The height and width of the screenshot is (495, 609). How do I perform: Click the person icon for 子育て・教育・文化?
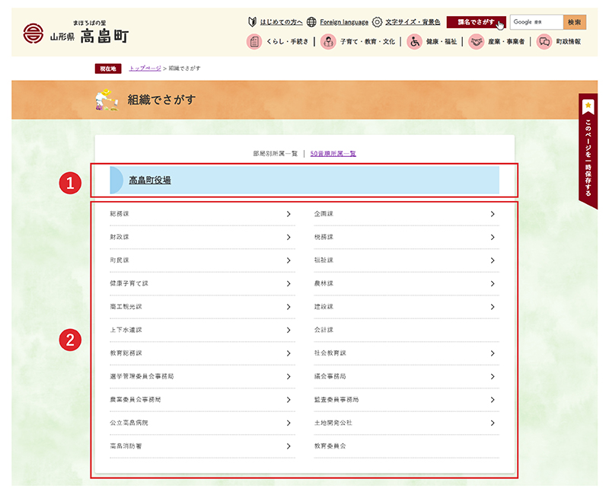pyautogui.click(x=328, y=42)
